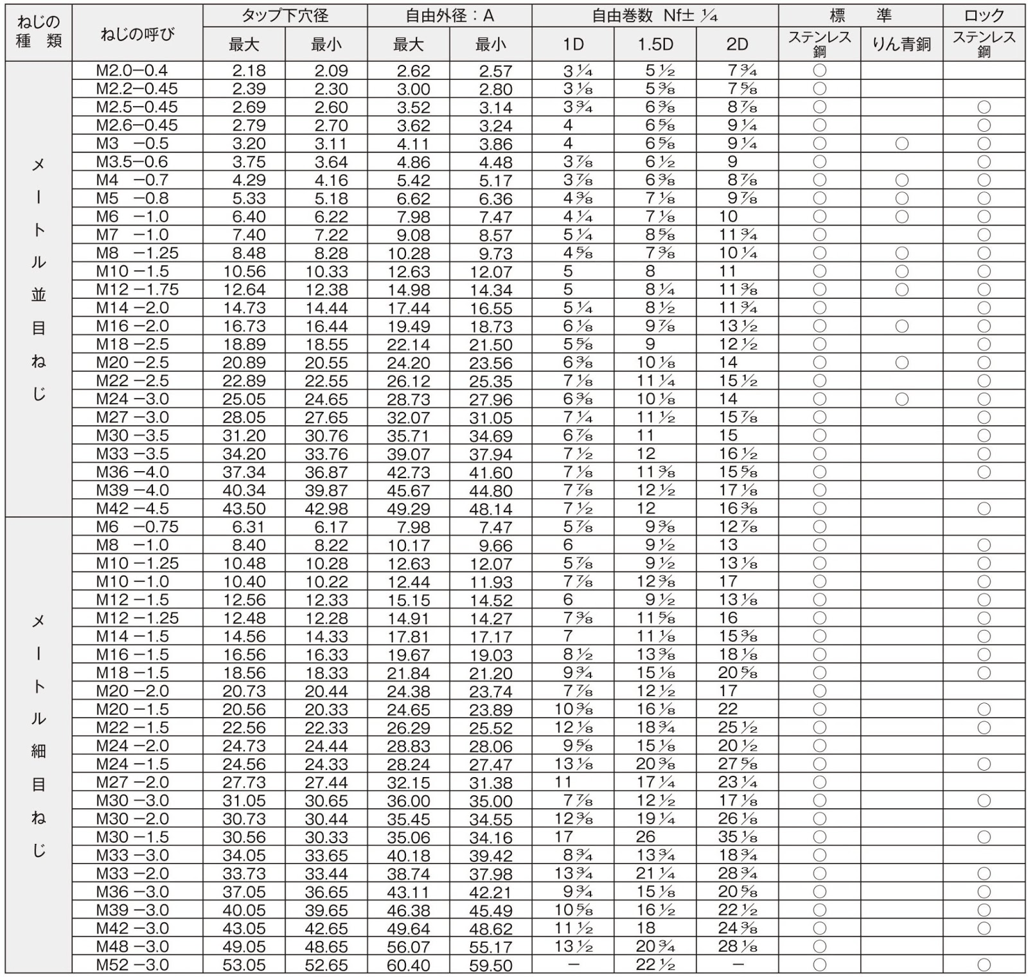
Task: Click the value 56.07 in M48 row
Action: click(x=408, y=947)
